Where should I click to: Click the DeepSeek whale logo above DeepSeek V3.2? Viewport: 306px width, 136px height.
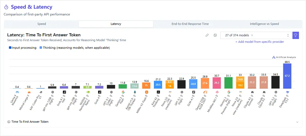coord(288,92)
